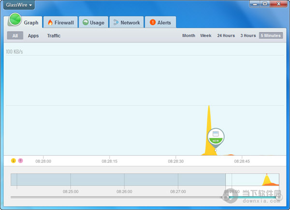Open the Firewall tab
This screenshot has width=290, height=210.
60,22
